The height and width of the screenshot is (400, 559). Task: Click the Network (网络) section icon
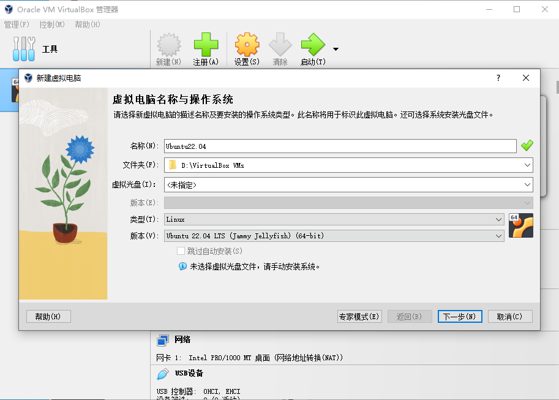(x=163, y=340)
